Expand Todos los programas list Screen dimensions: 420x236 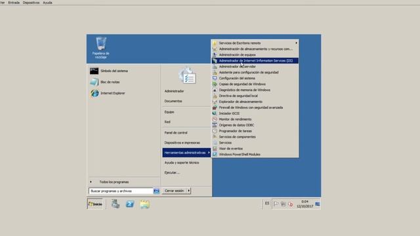pos(123,182)
